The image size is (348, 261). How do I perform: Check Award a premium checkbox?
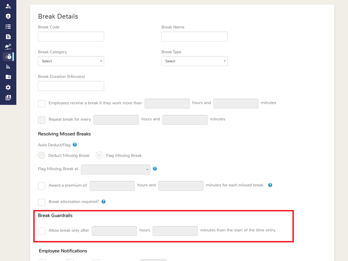pos(41,186)
